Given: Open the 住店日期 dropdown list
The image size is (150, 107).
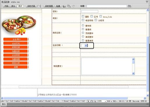Looking at the screenshot, I should tap(84, 46).
